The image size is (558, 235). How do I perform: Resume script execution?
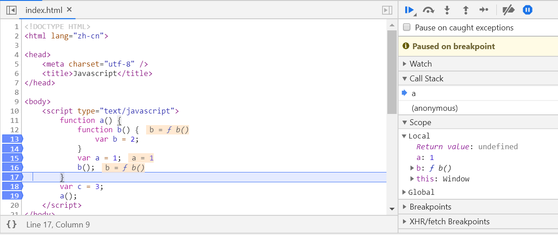409,10
